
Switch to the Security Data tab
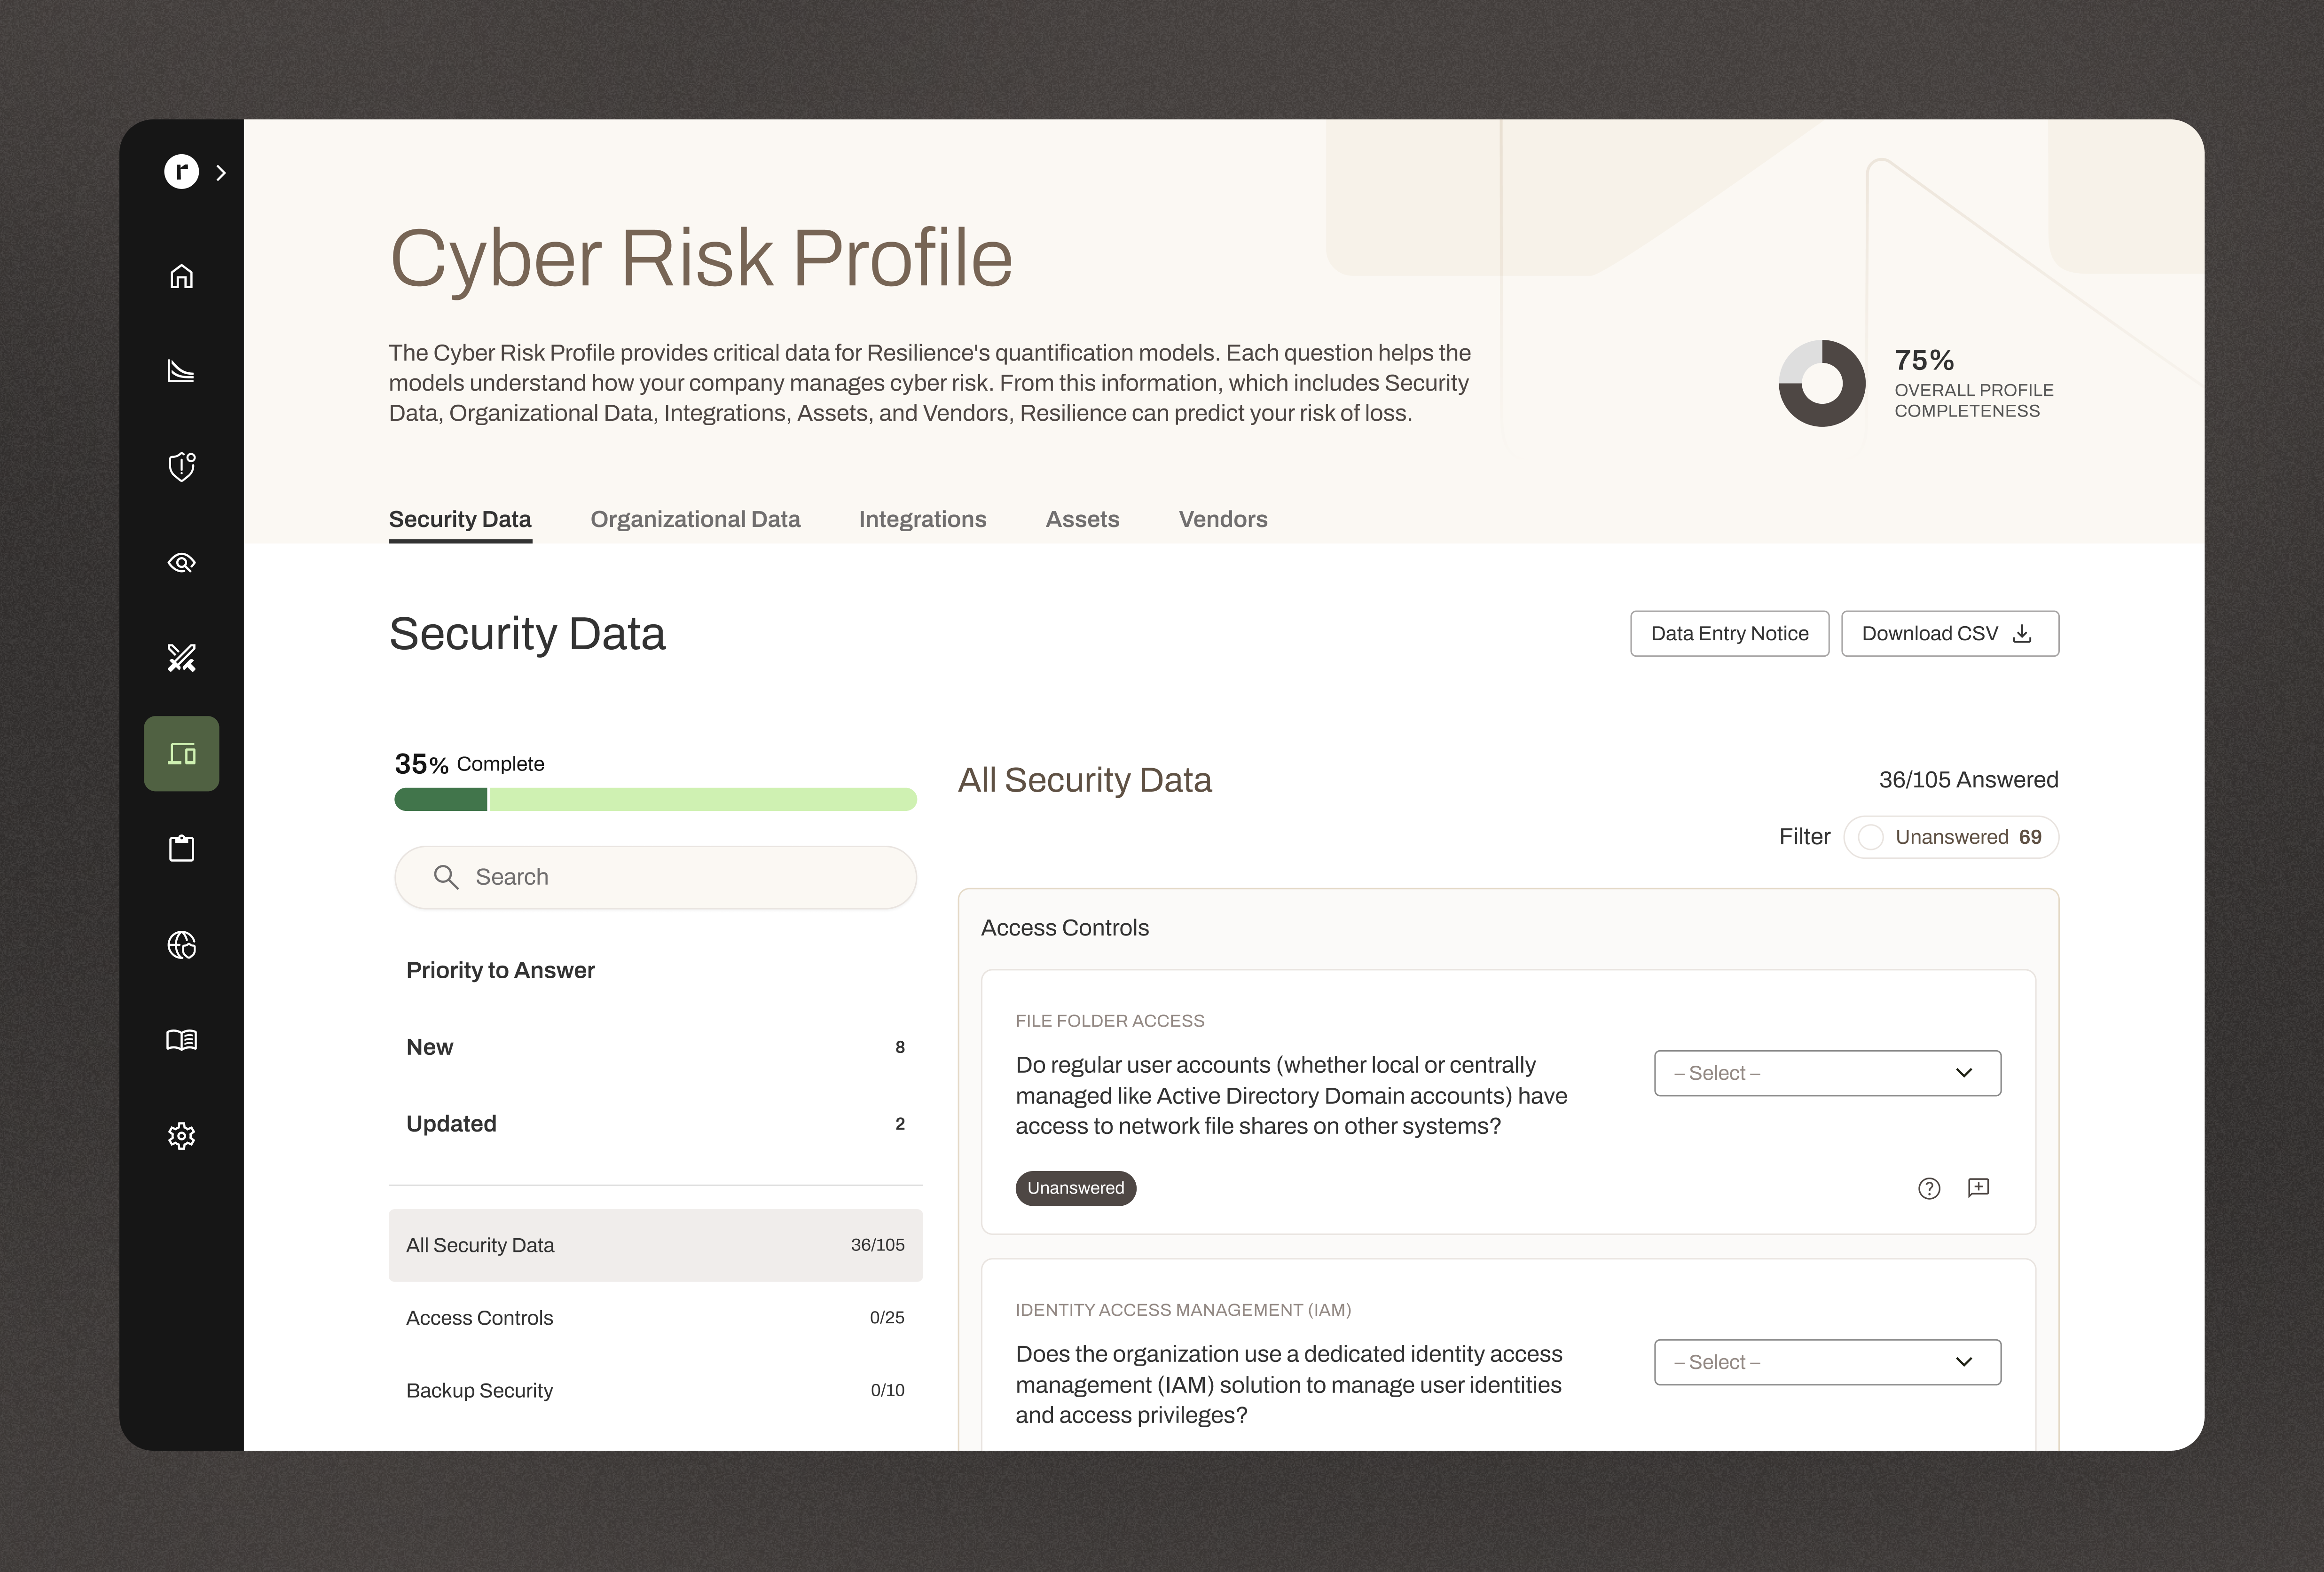pyautogui.click(x=460, y=519)
